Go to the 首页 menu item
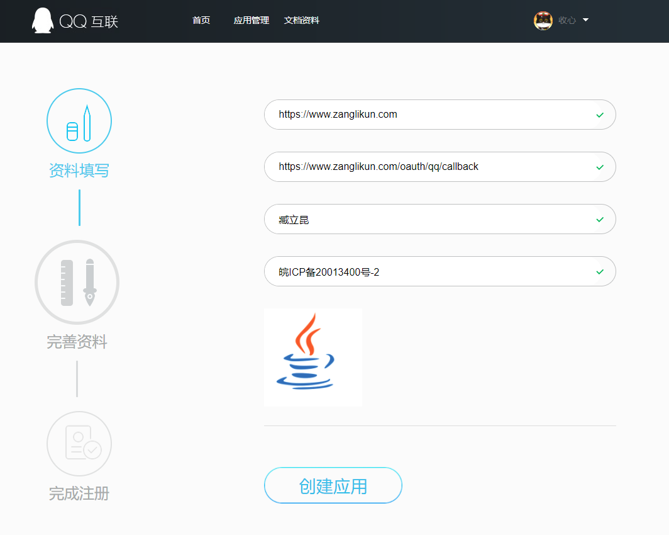Viewport: 669px width, 535px height. 201,20
